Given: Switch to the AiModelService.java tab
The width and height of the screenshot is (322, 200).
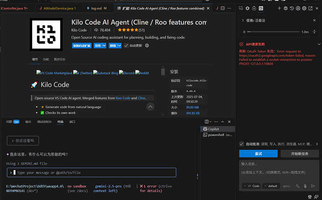Looking at the screenshot, I should click(58, 8).
